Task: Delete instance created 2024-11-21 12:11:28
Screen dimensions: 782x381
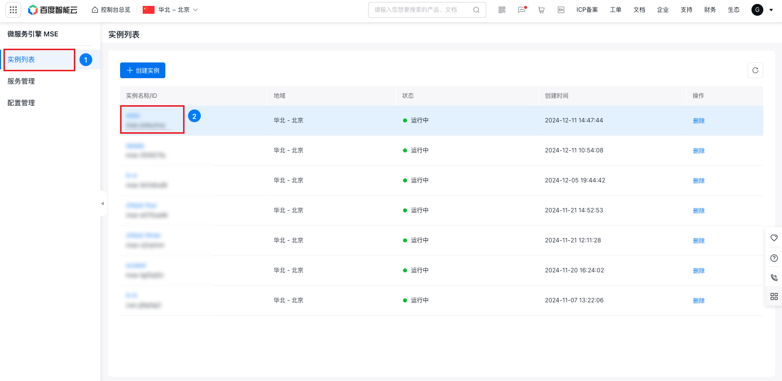Action: [x=699, y=241]
